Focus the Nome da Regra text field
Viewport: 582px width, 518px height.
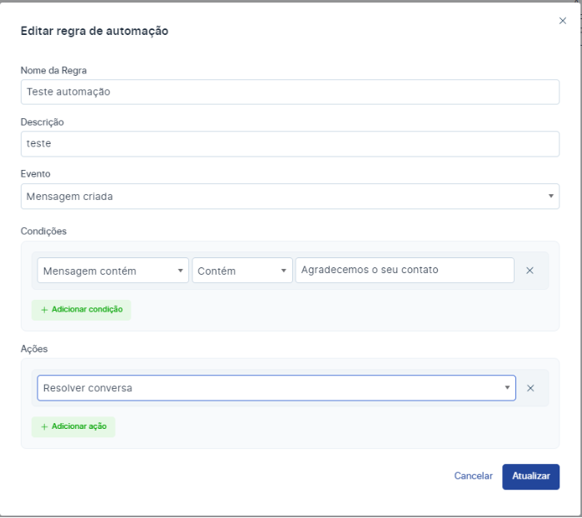pyautogui.click(x=290, y=92)
